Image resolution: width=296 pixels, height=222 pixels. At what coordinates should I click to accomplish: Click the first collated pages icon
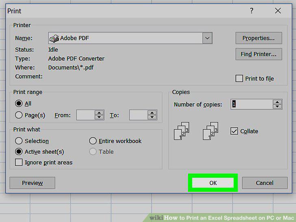pyautogui.click(x=181, y=131)
